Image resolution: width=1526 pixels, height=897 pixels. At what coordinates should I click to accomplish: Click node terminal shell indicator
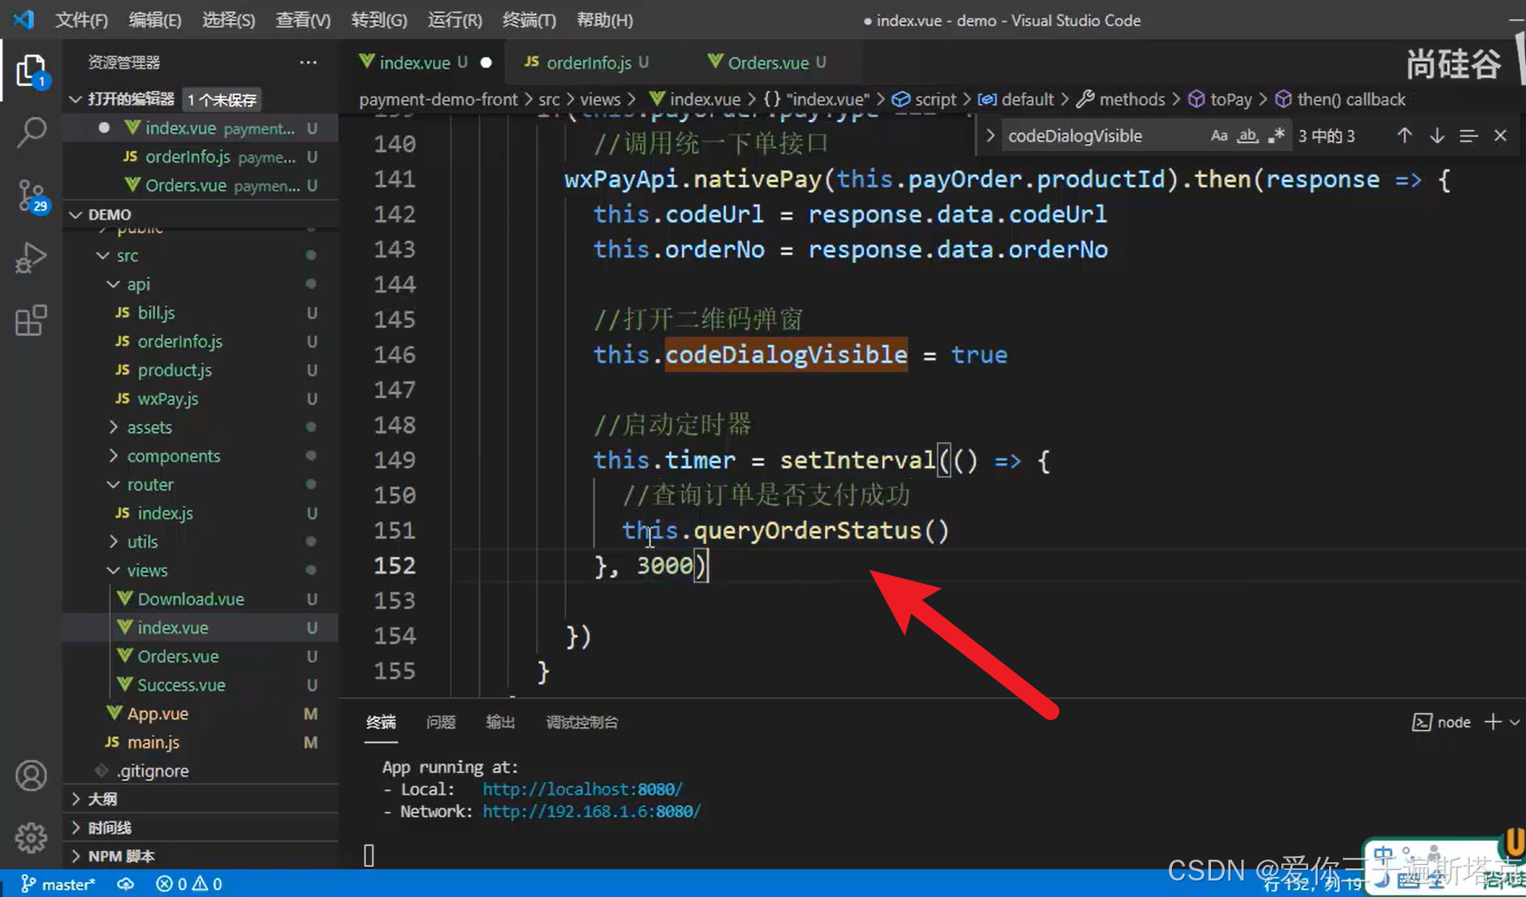1442,722
